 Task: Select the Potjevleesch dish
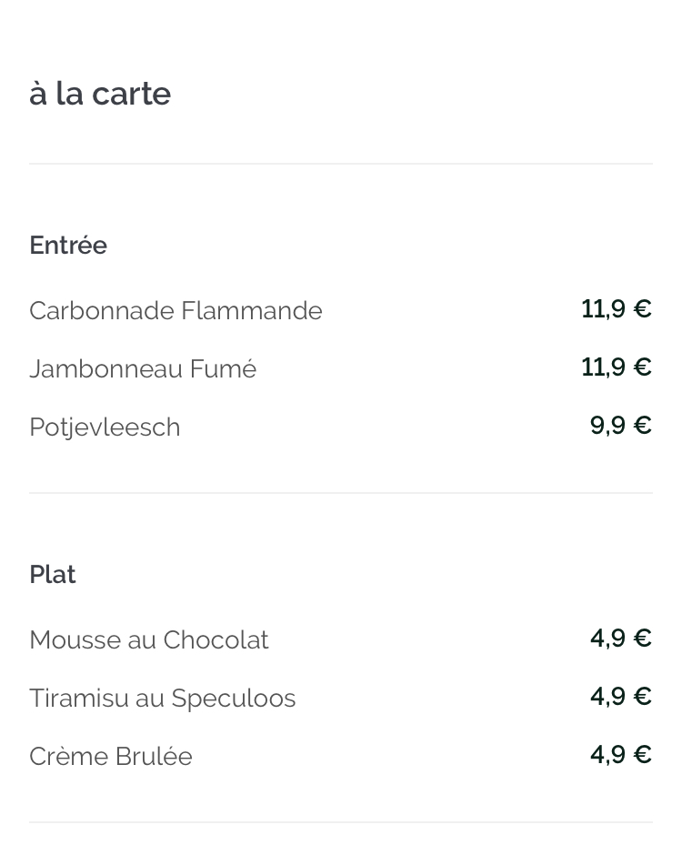coord(105,428)
